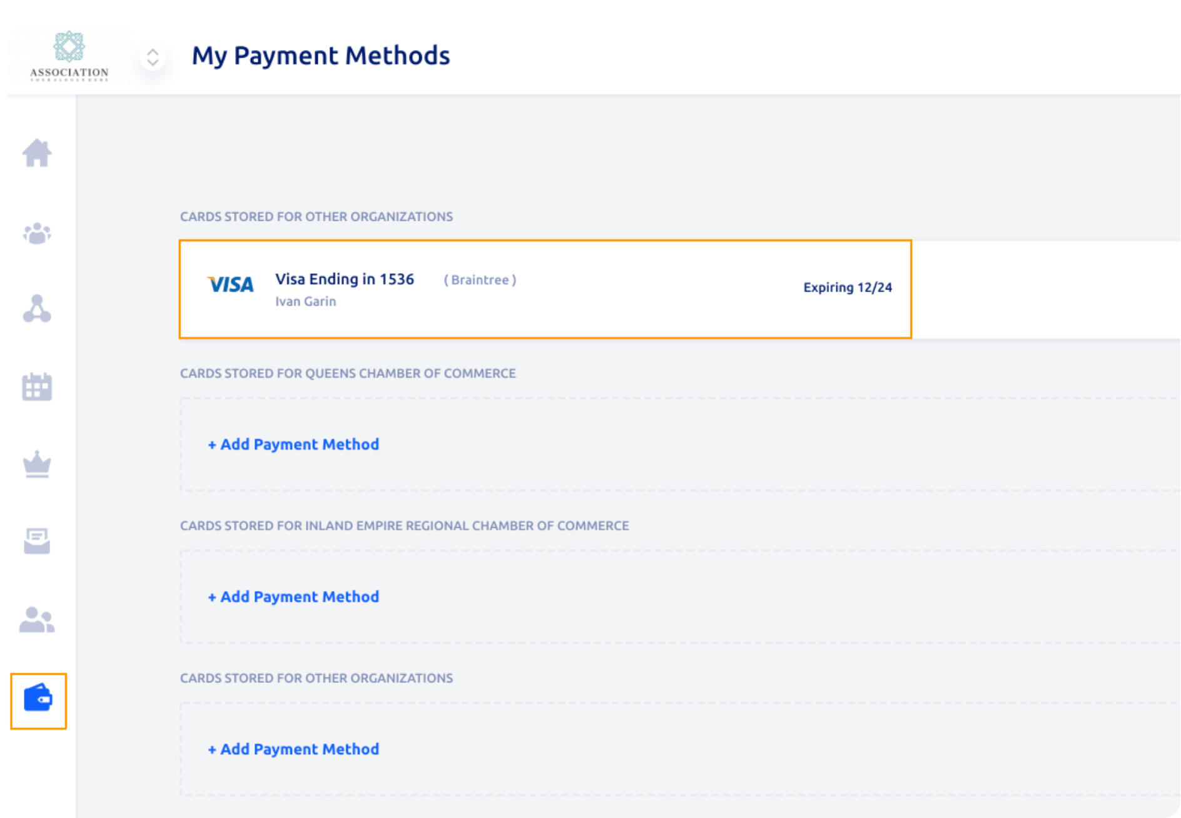
Task: Add payment method for other organizations
Action: pyautogui.click(x=293, y=749)
